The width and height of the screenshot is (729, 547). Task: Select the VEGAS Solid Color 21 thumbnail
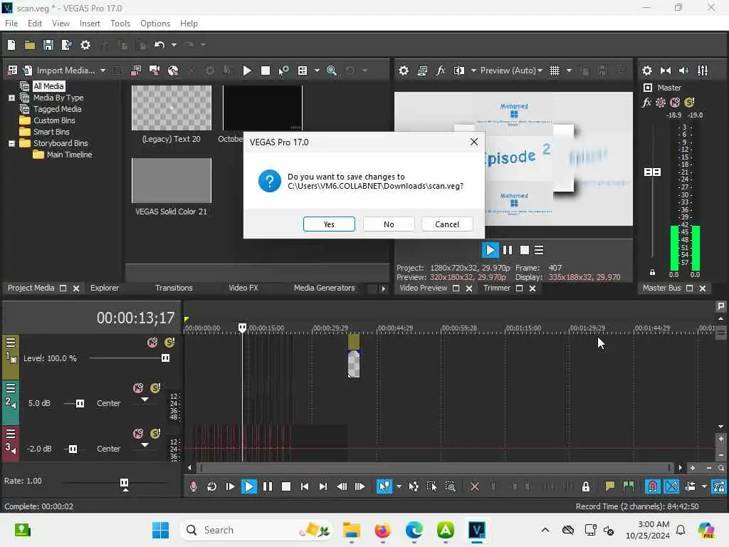[171, 180]
